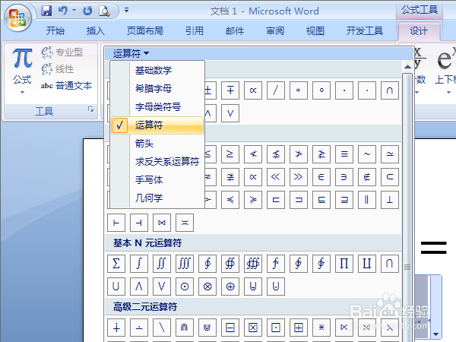Insert the surface integral ∯ symbol
This screenshot has height=342, width=456.
[x=230, y=264]
